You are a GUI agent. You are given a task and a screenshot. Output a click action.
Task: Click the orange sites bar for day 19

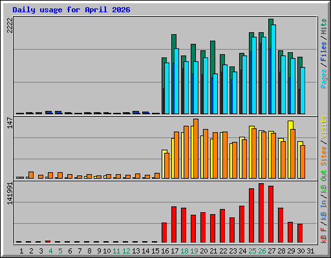coord(196,148)
